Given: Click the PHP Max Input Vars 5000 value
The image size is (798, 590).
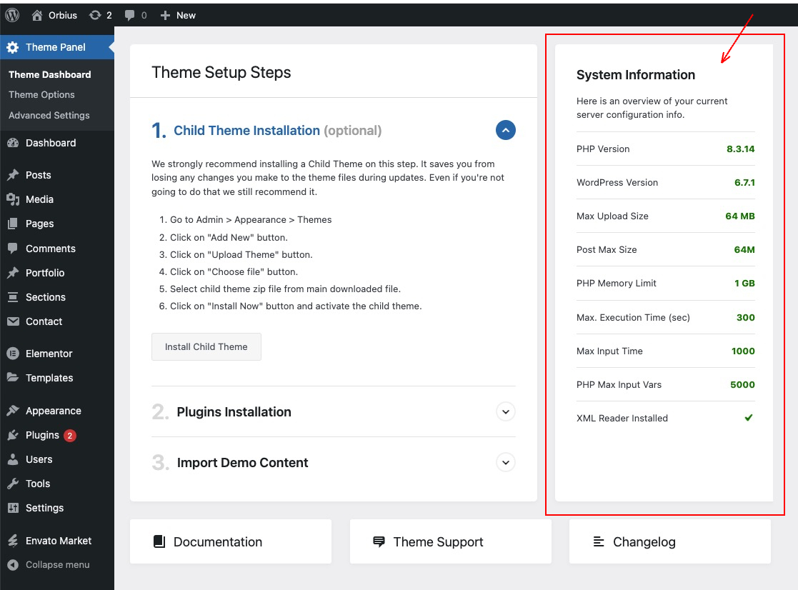Looking at the screenshot, I should (742, 384).
